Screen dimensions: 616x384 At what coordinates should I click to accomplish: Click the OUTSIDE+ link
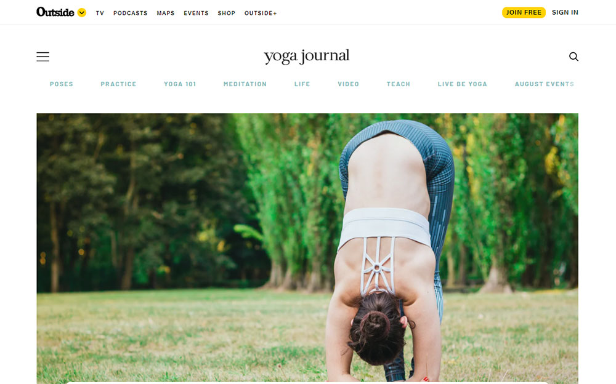click(x=261, y=13)
